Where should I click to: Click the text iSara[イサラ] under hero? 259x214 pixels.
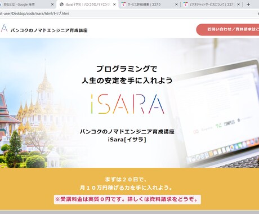click(x=127, y=140)
